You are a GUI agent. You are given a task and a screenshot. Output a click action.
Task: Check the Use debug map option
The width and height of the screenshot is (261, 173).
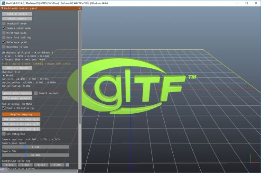4,134
